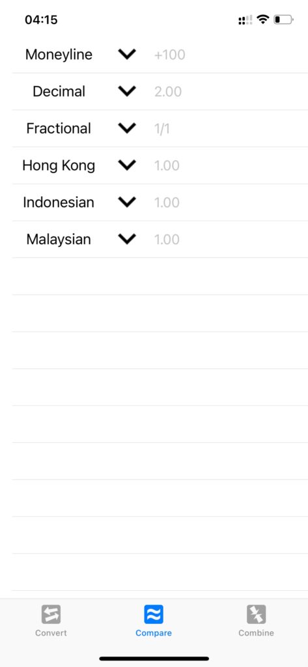This screenshot has height=667, width=308.
Task: Expand the Hong Kong chevron
Action: (x=127, y=165)
